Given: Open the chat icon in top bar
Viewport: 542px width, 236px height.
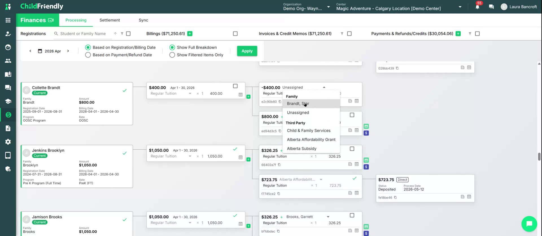Looking at the screenshot, I should pyautogui.click(x=491, y=7).
